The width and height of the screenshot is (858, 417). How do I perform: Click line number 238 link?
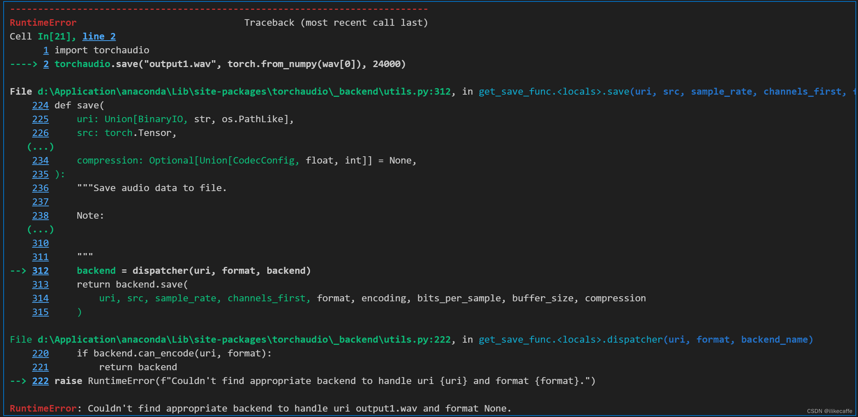(40, 216)
